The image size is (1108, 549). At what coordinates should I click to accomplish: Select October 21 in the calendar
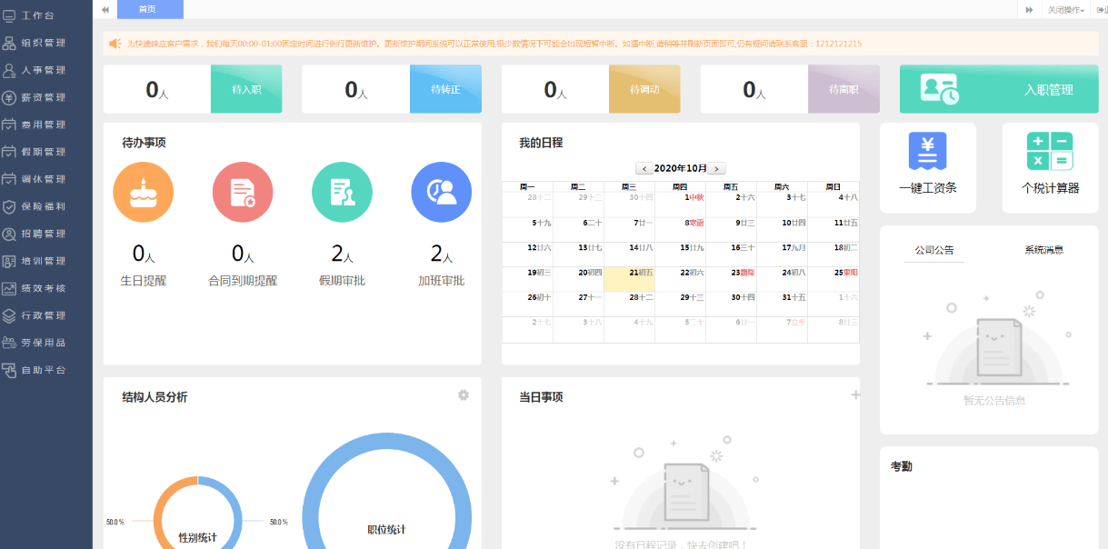click(629, 279)
